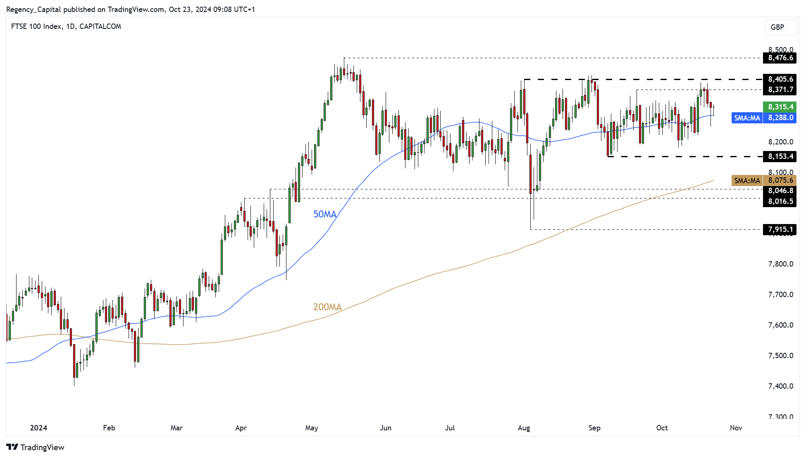Select the 8,153.4 support price label

[780, 156]
